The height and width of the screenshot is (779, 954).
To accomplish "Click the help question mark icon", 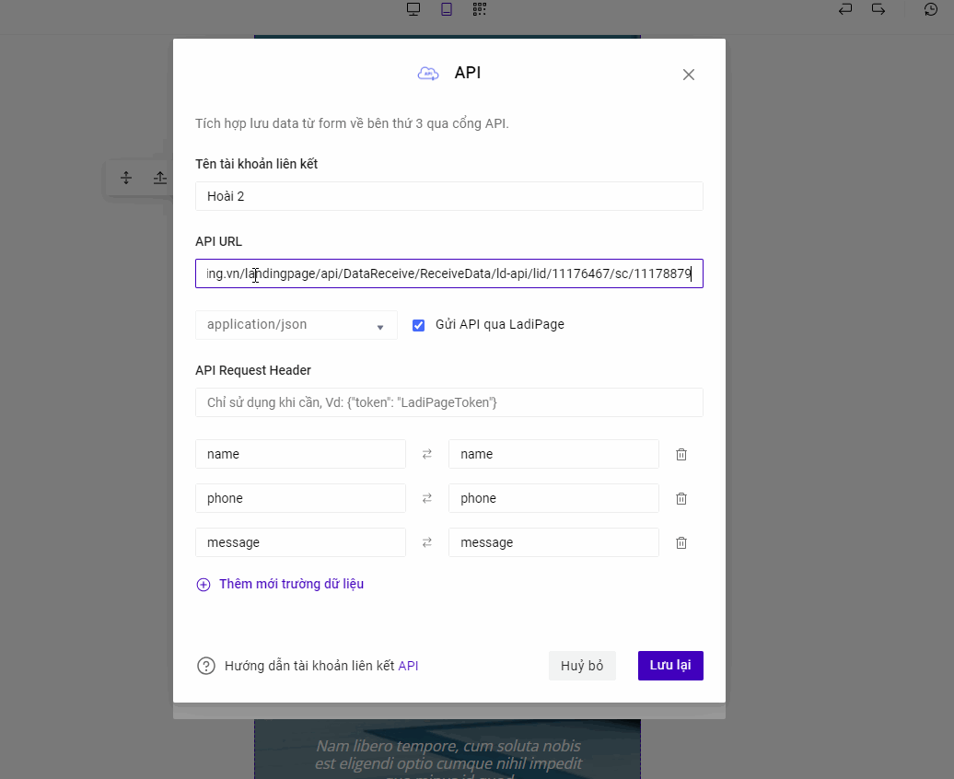I will (x=206, y=666).
